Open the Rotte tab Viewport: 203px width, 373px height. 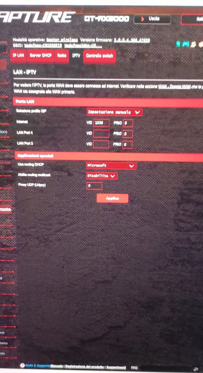62,56
